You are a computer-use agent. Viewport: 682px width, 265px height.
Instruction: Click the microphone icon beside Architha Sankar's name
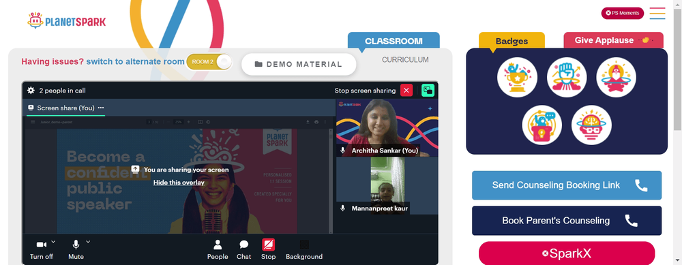343,151
